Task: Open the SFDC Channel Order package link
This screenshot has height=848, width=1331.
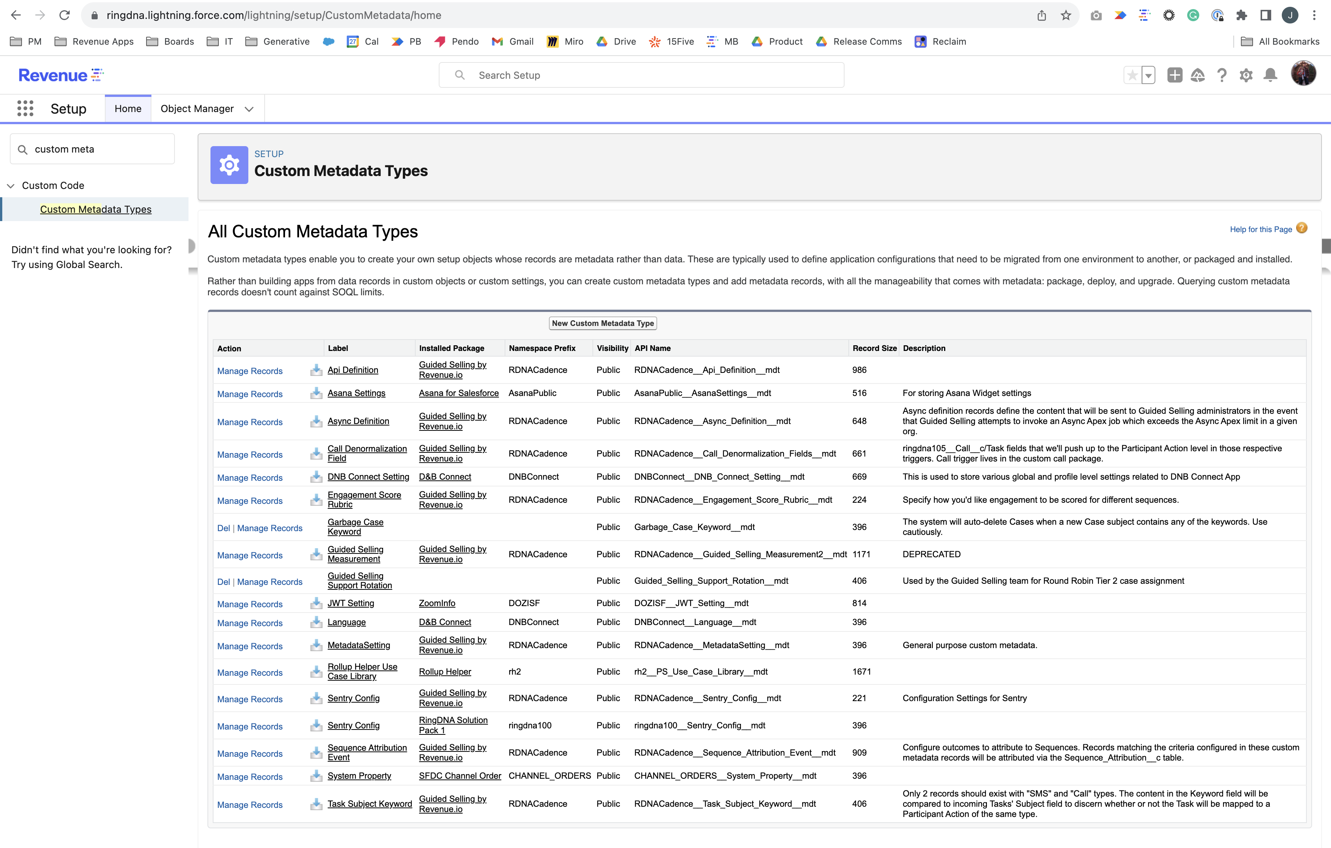Action: point(460,776)
